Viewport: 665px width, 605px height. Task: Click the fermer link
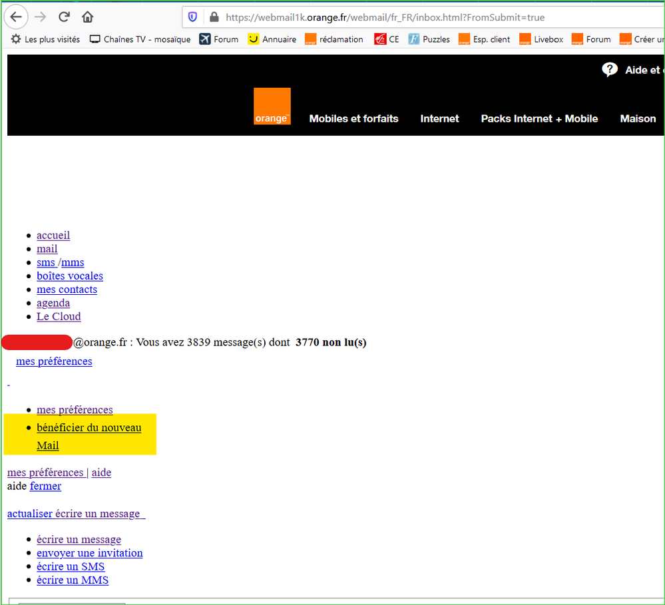(x=45, y=486)
